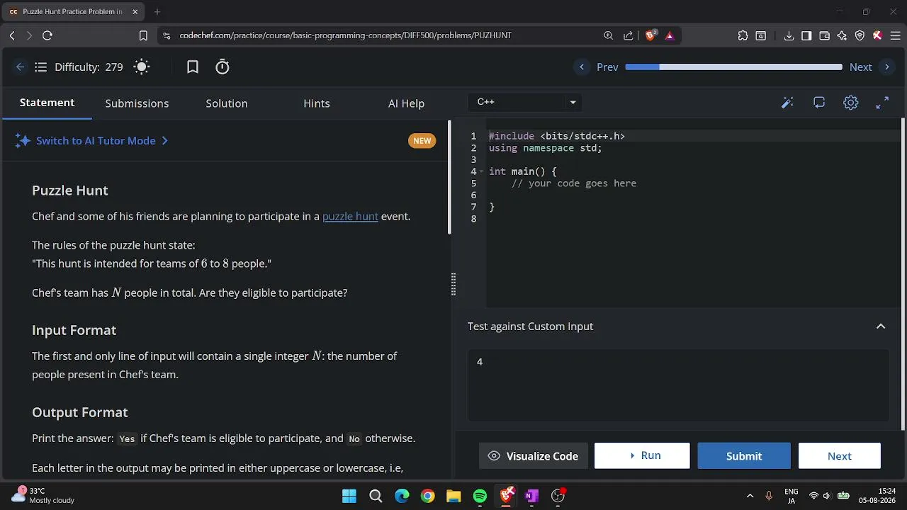Viewport: 907px width, 510px height.
Task: Open Spotify from the taskbar
Action: coord(480,497)
